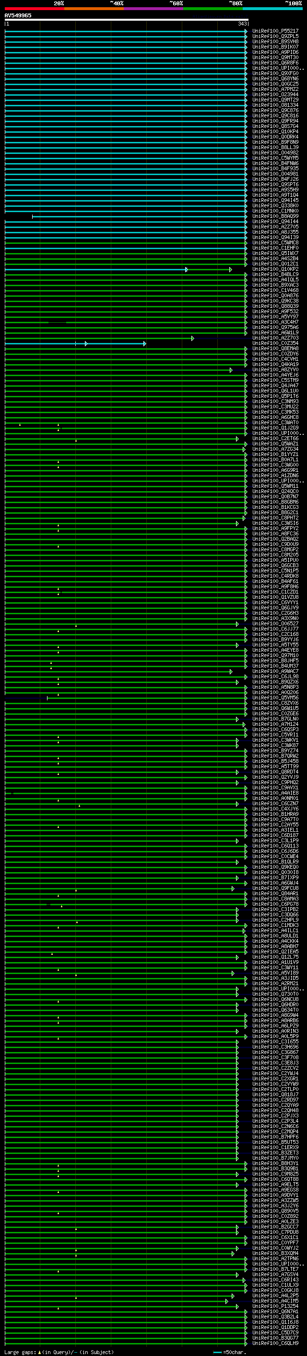Open hit UniRef100_P55217
The width and height of the screenshot is (307, 1356).
(x=275, y=31)
